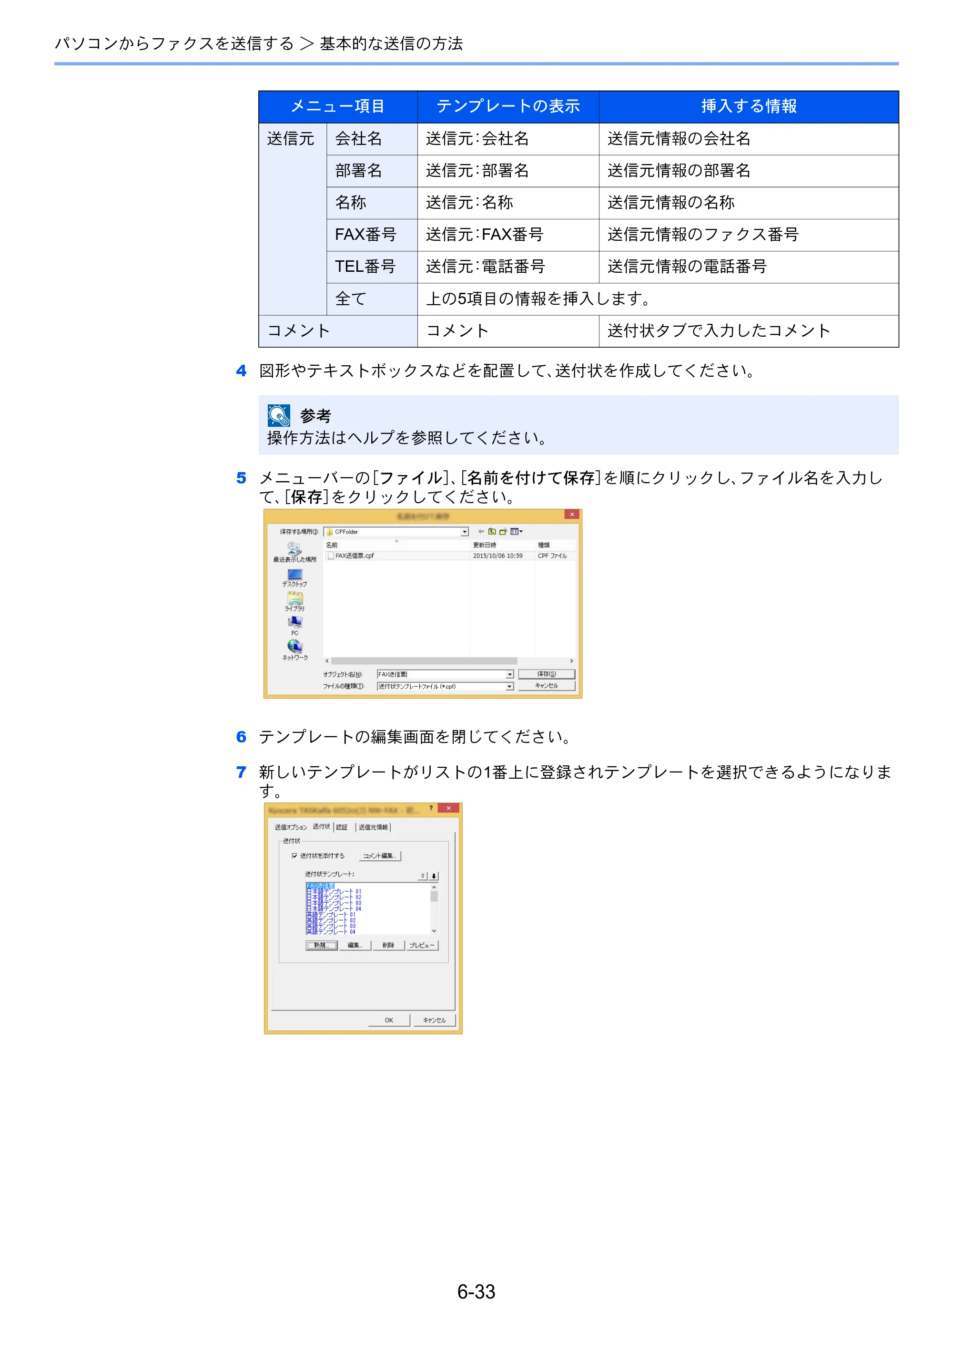
Task: Select ネットワーク in the places bar
Action: [x=294, y=650]
